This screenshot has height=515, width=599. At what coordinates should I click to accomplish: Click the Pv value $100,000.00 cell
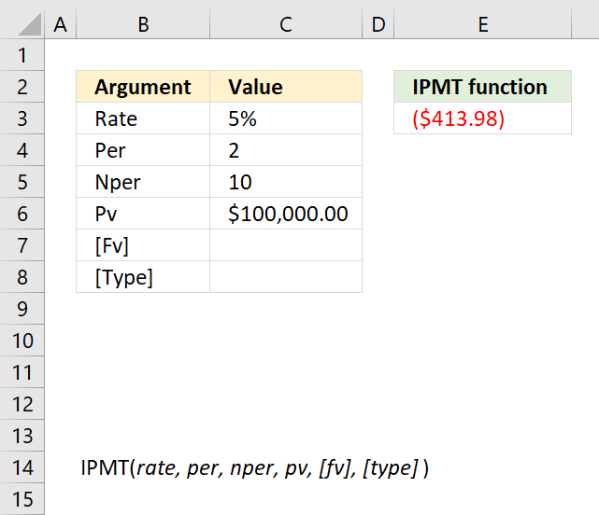coord(286,214)
